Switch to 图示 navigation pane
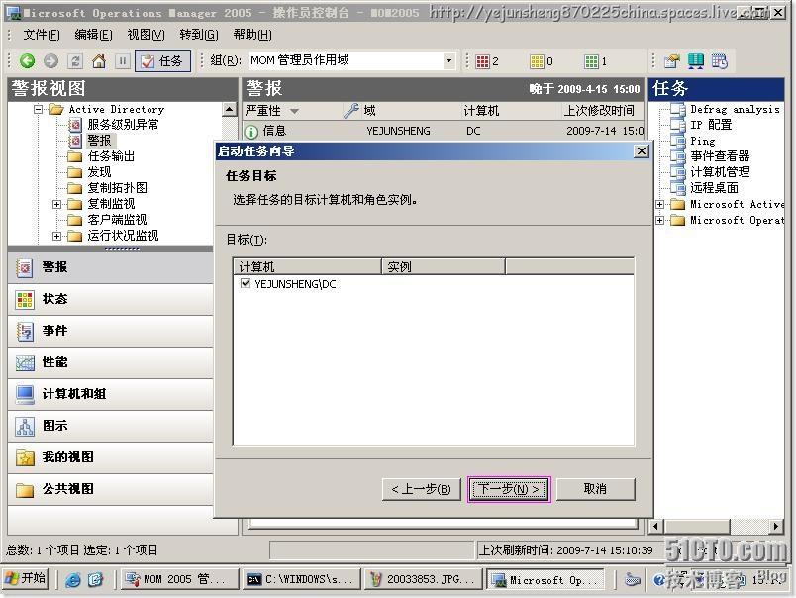796x598 pixels. click(111, 426)
